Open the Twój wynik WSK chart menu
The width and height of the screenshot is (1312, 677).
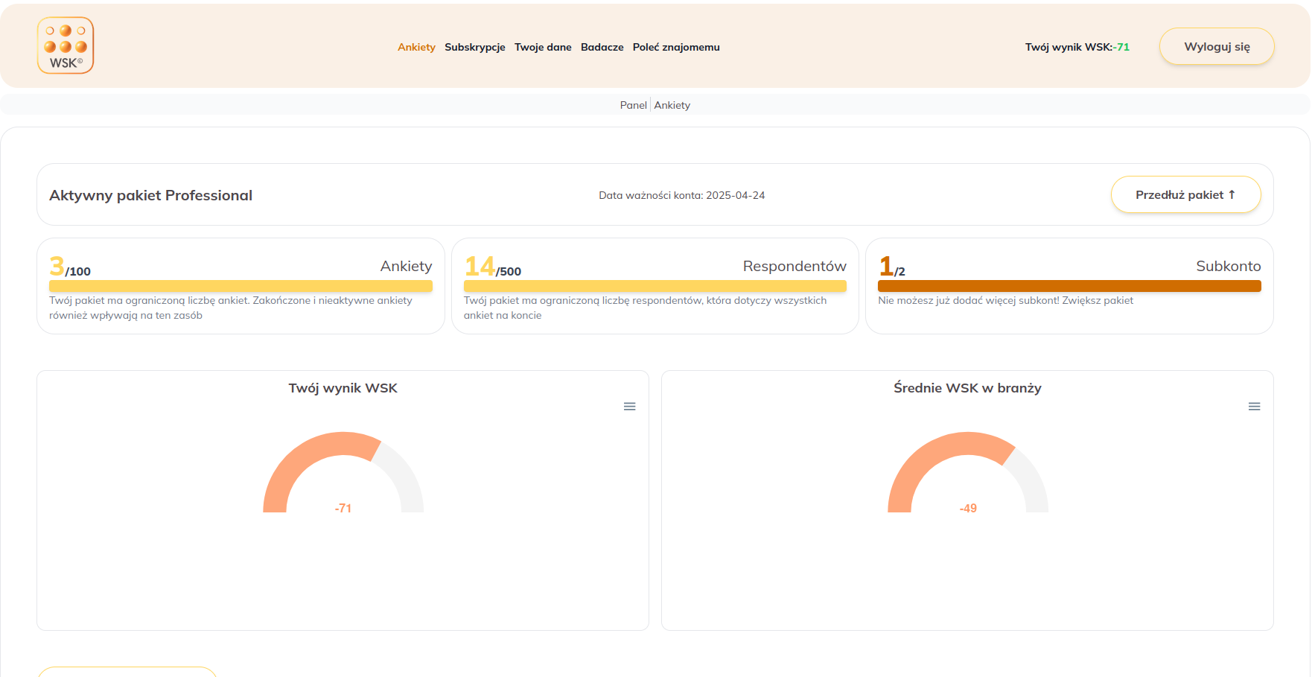pyautogui.click(x=629, y=407)
